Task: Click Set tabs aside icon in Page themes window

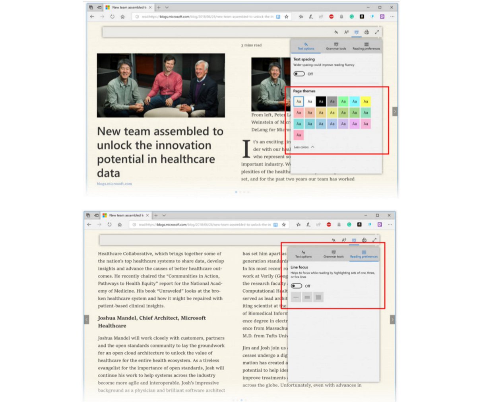Action: [x=99, y=7]
